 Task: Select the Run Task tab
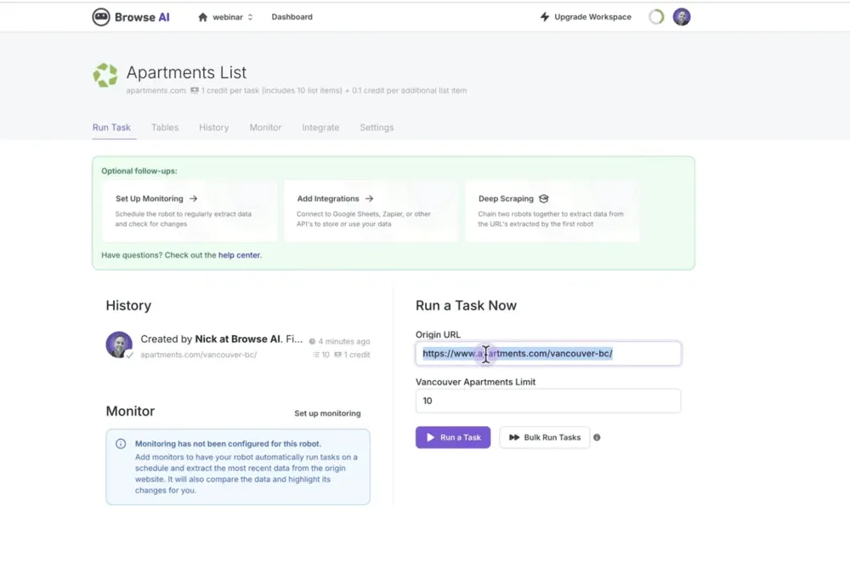(111, 128)
